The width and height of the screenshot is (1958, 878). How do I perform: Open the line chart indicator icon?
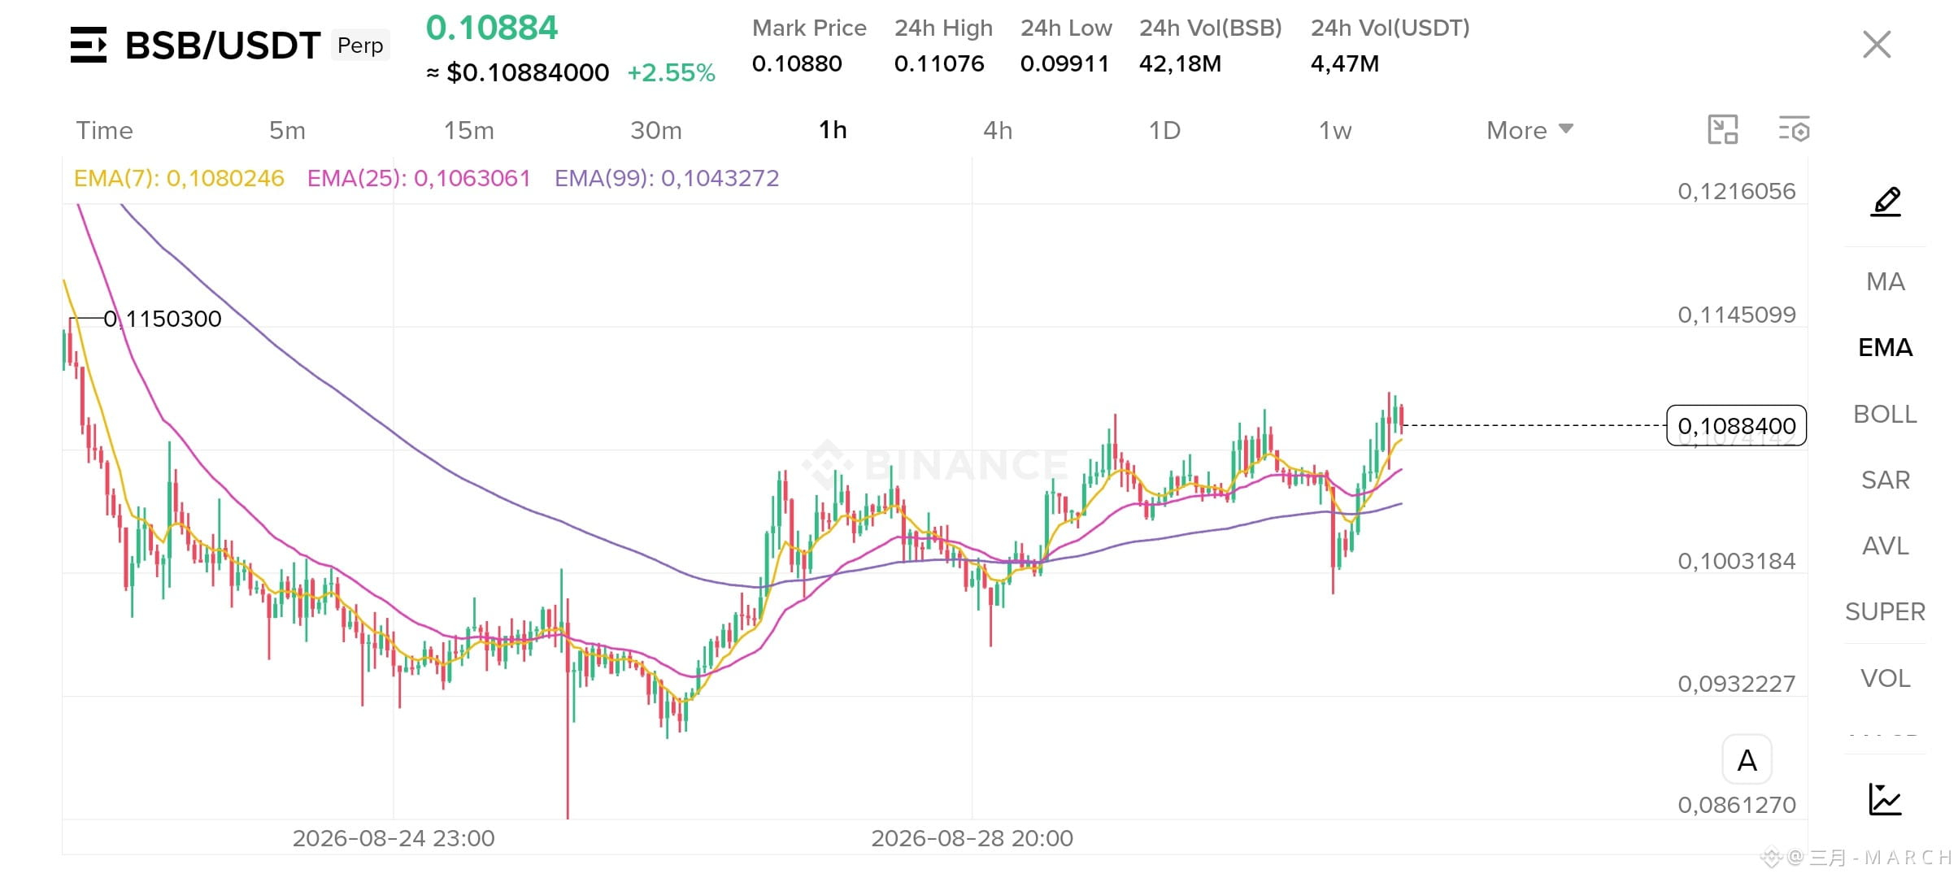pos(1885,799)
